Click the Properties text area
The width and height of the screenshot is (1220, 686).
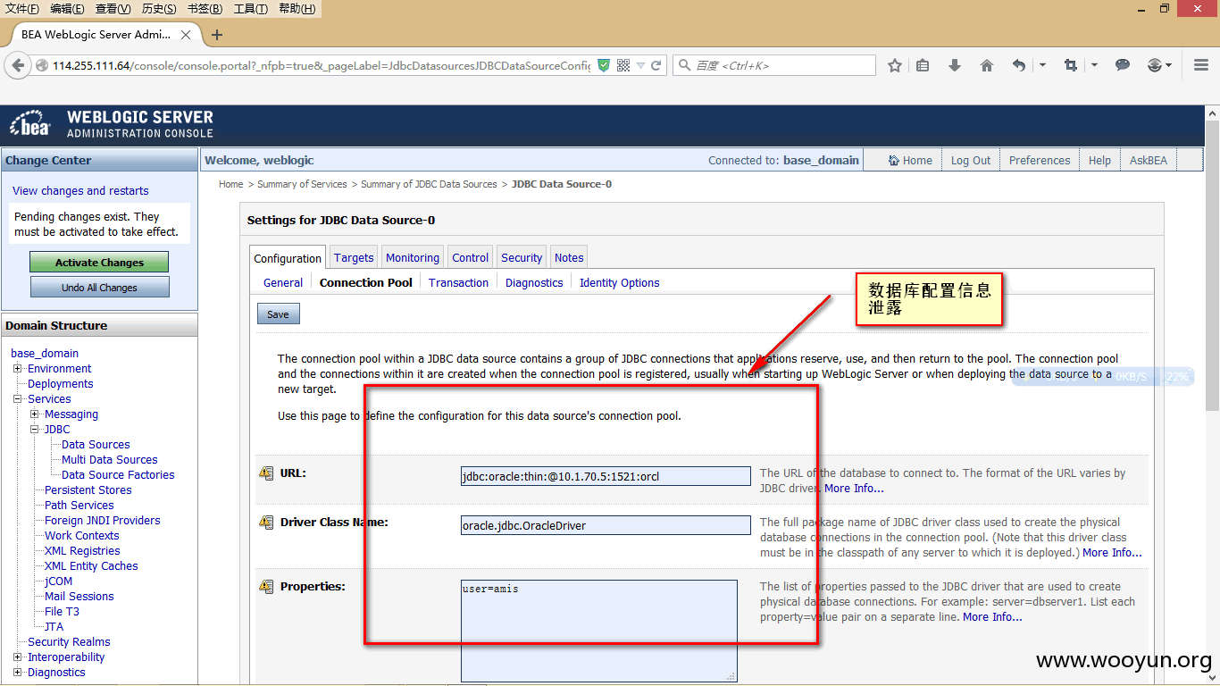[x=599, y=631]
